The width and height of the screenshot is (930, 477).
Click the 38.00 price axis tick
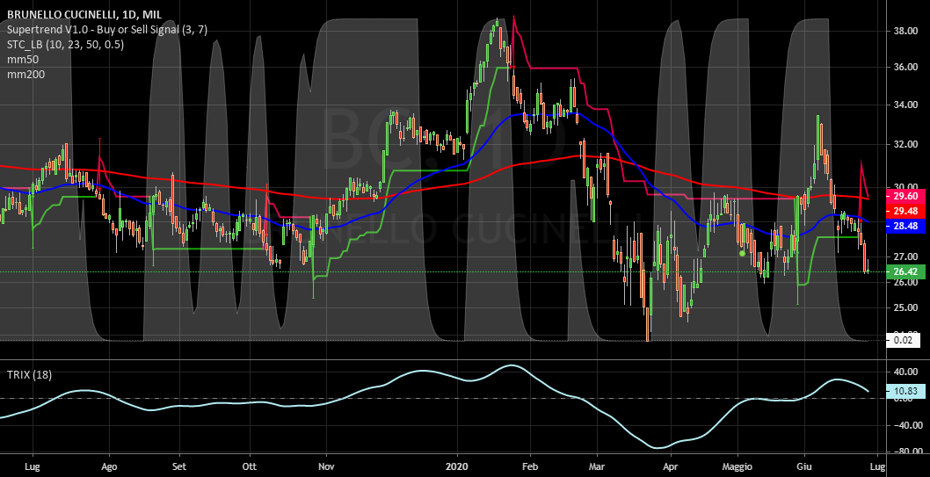[x=905, y=31]
